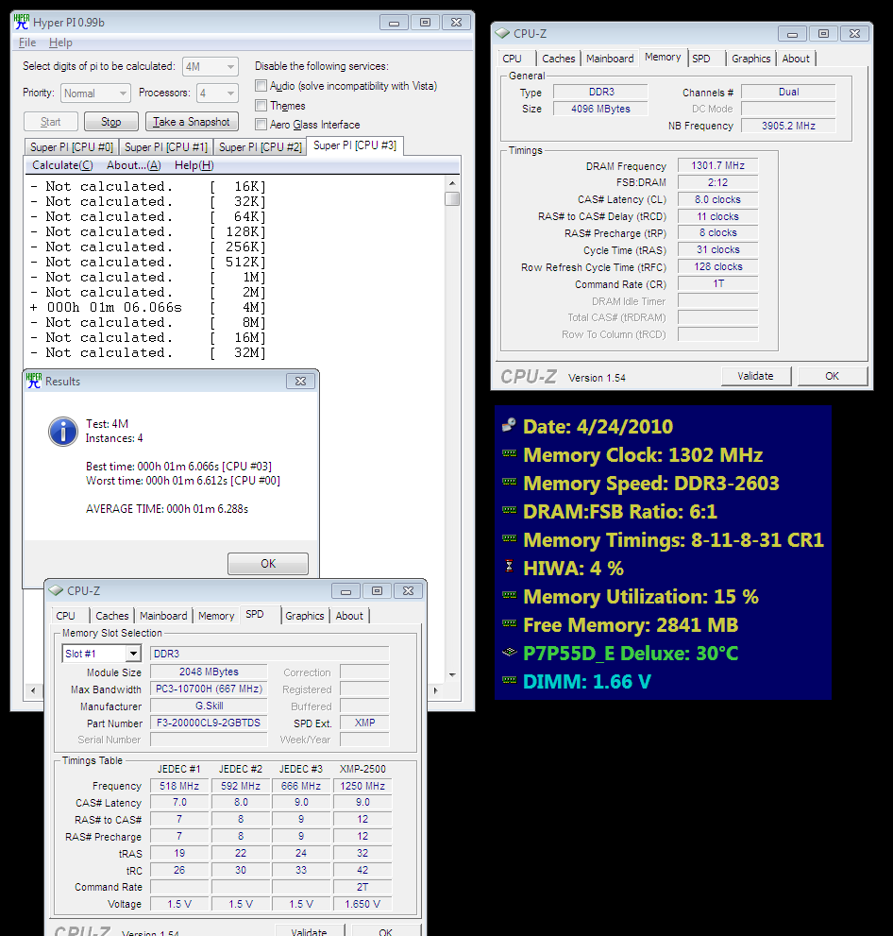Click the icon beside Date: 4/24/2010
893x936 pixels.
point(509,425)
